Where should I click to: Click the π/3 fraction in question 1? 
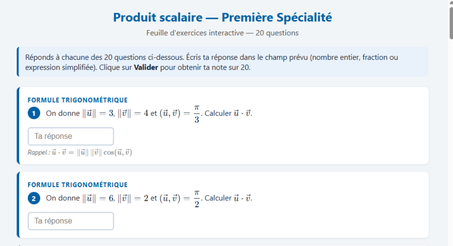(197, 114)
